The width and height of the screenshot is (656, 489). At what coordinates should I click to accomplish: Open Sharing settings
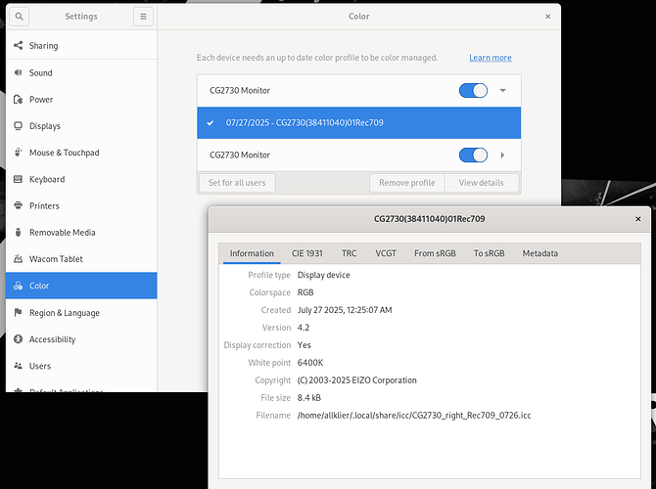[x=81, y=46]
